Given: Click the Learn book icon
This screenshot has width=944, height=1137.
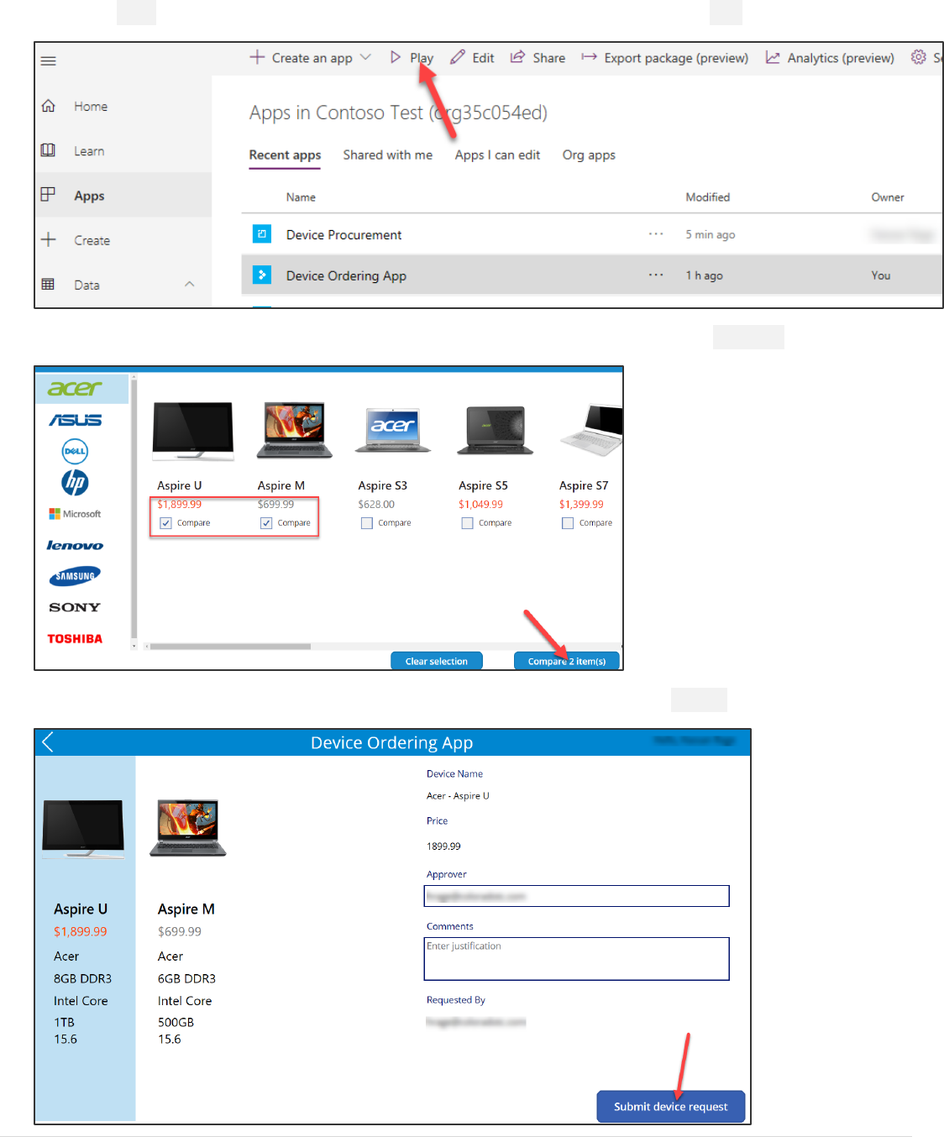Looking at the screenshot, I should (x=49, y=150).
